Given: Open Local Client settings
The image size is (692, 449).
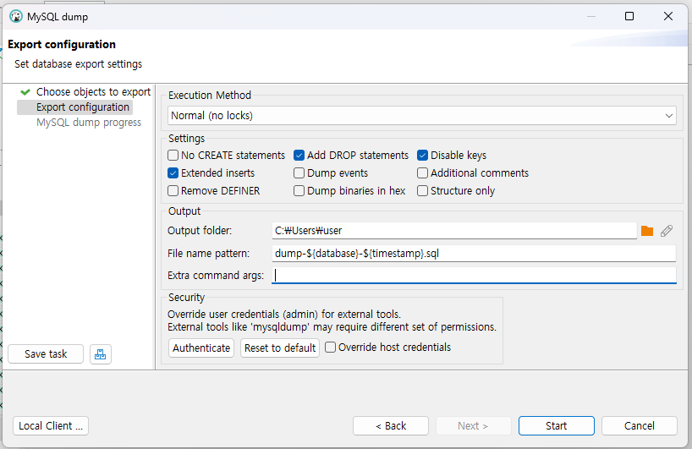Looking at the screenshot, I should (x=51, y=425).
